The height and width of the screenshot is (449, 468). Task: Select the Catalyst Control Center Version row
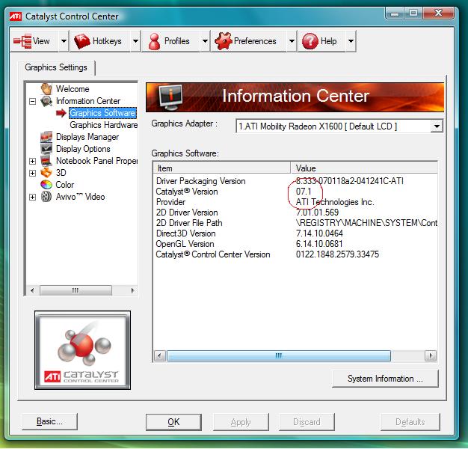295,254
